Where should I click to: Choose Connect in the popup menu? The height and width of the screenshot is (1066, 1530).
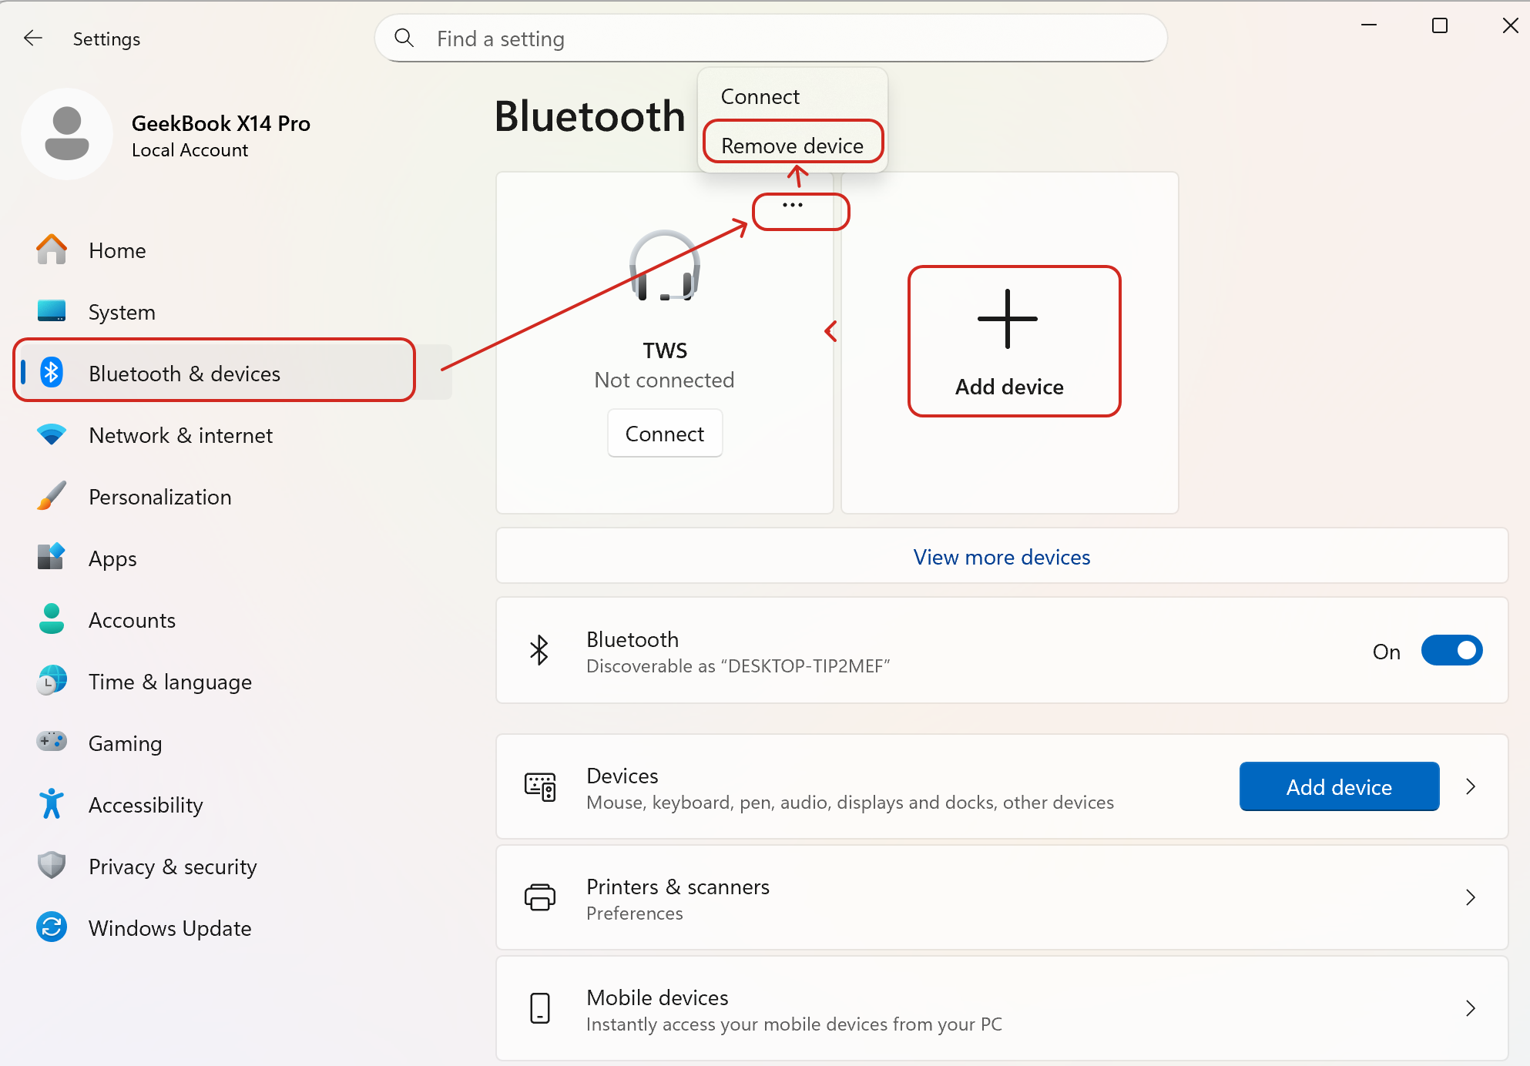[760, 96]
